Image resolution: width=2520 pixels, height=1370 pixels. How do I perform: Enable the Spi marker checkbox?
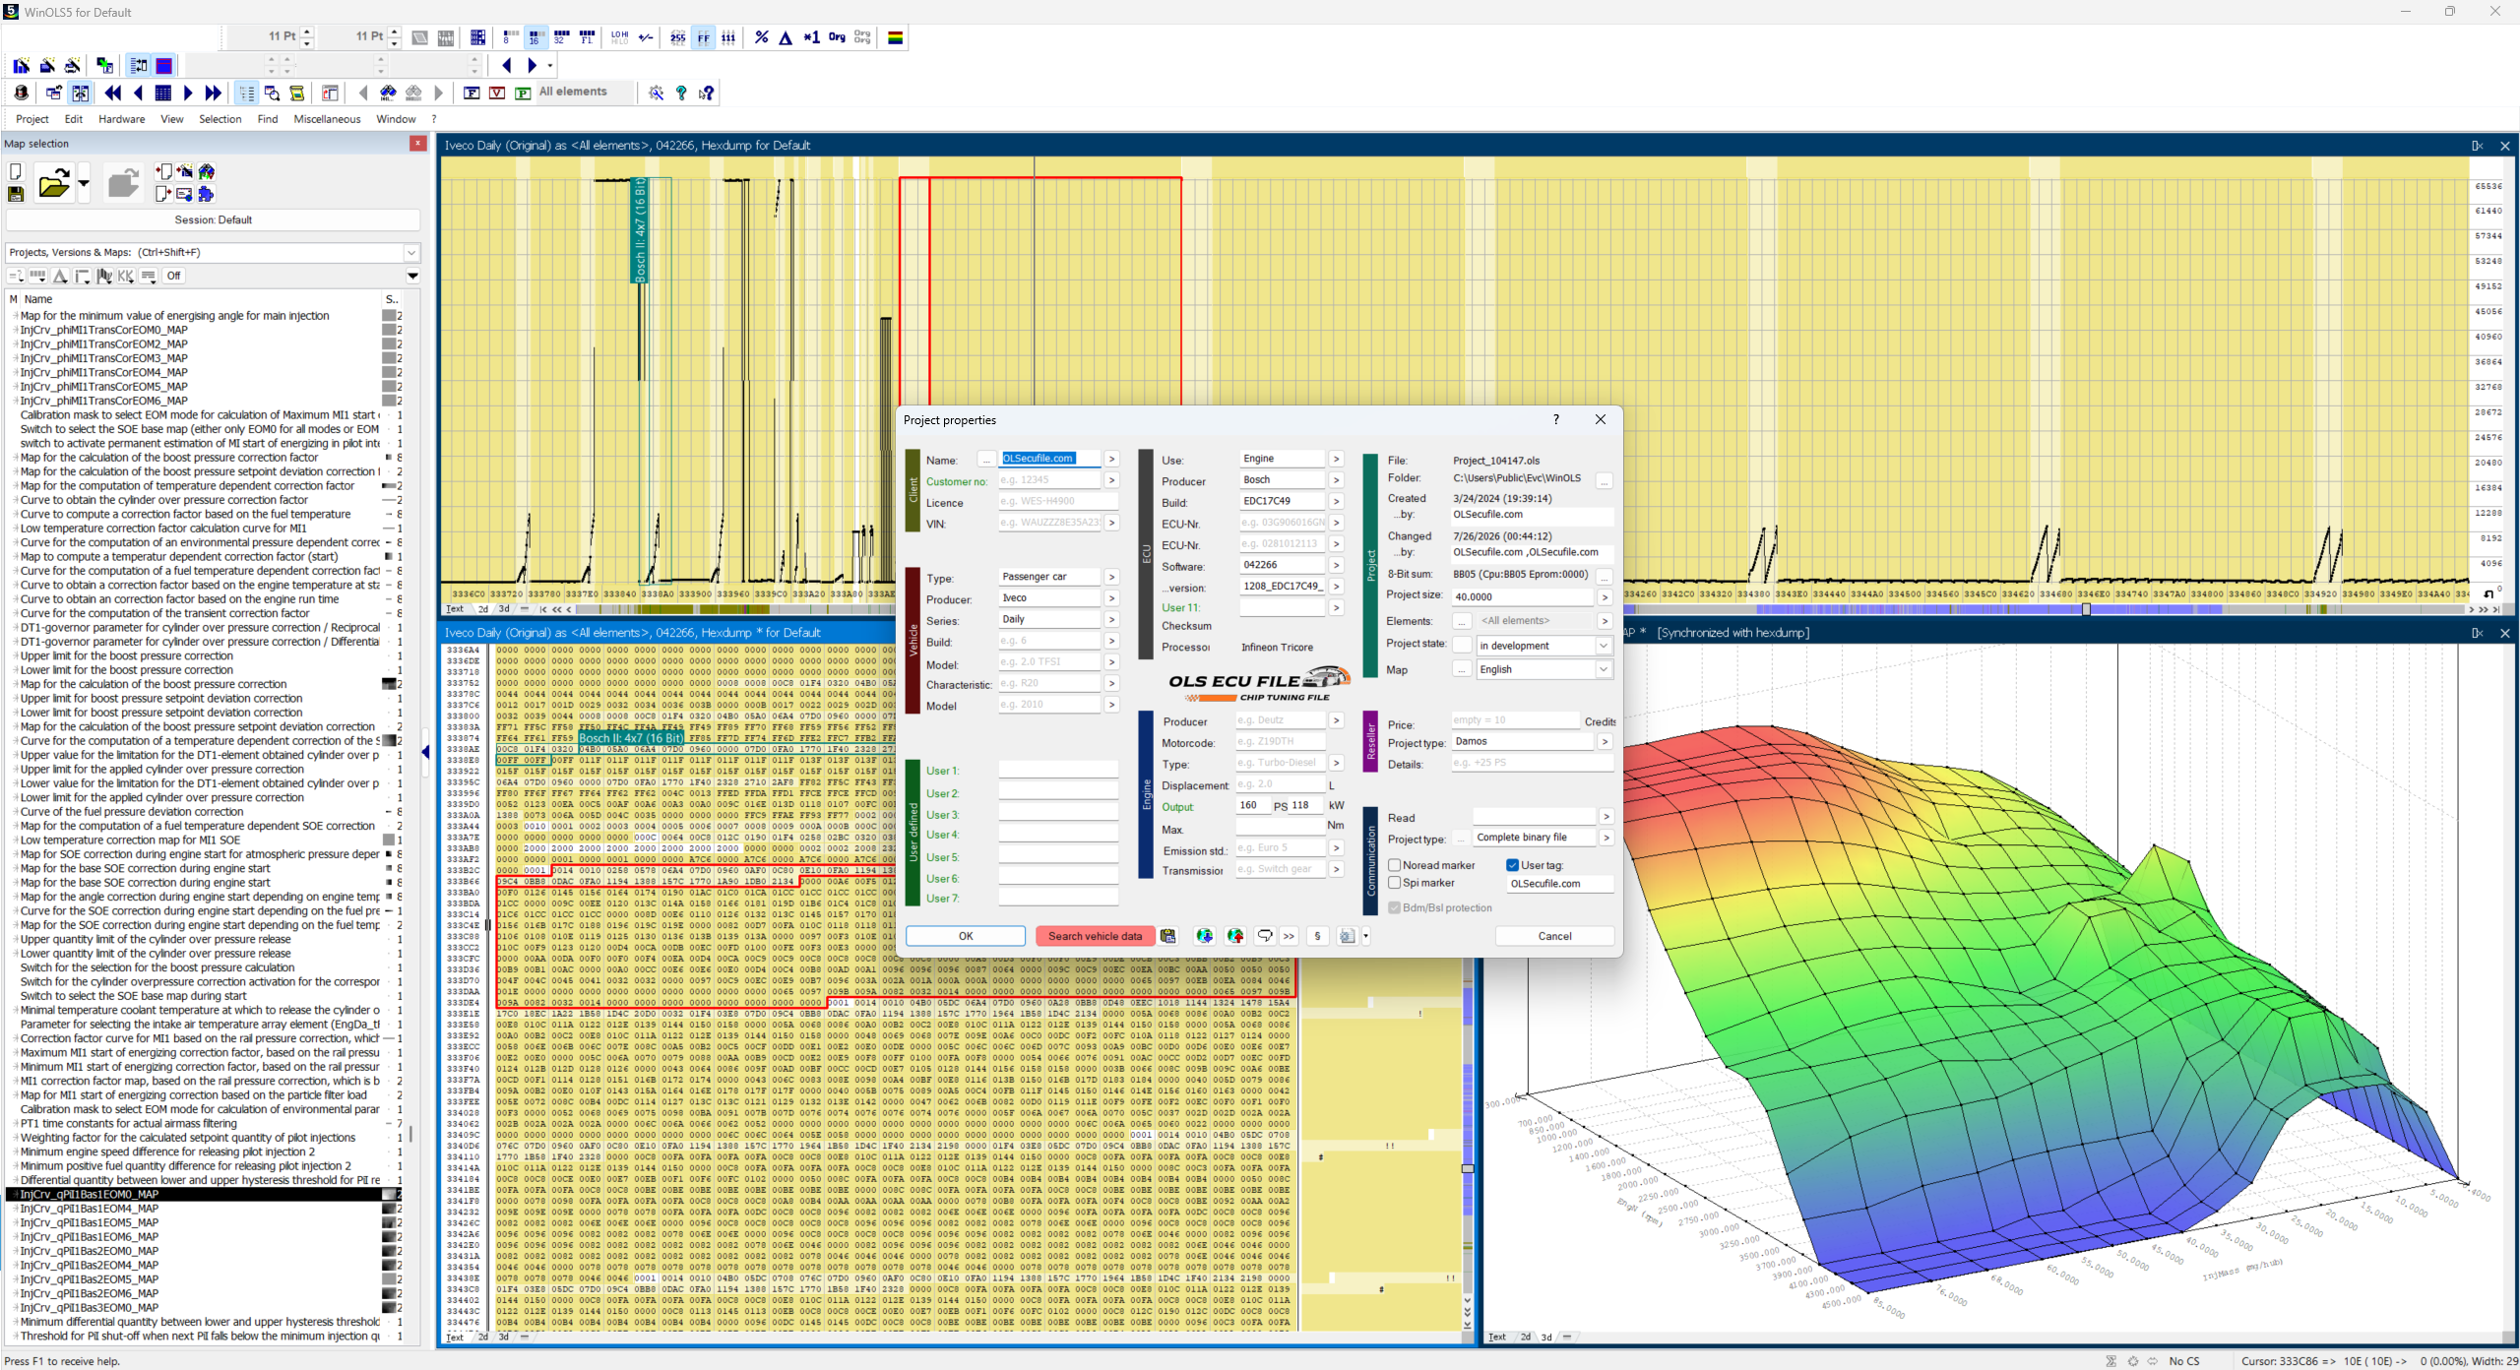tap(1395, 883)
